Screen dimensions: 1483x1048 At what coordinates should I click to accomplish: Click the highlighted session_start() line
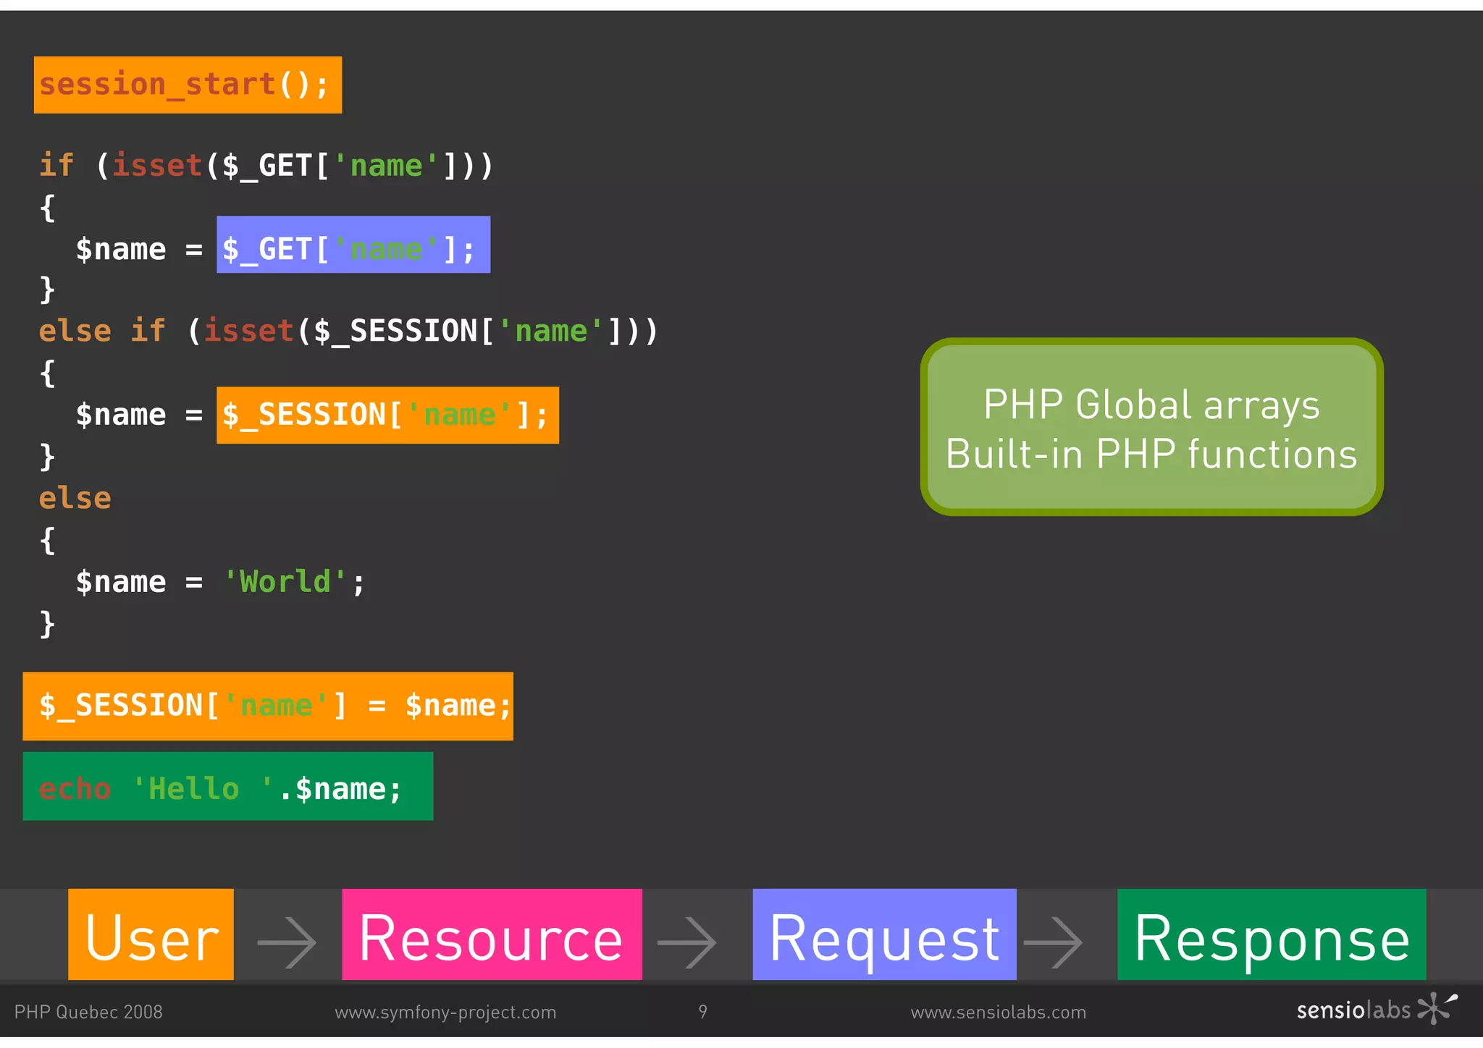tap(188, 85)
